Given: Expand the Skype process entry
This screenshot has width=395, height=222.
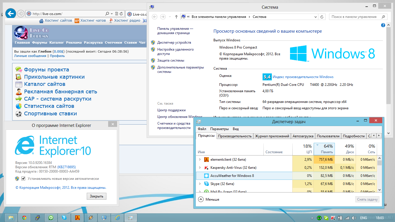Looking at the screenshot, I should pos(200,184).
